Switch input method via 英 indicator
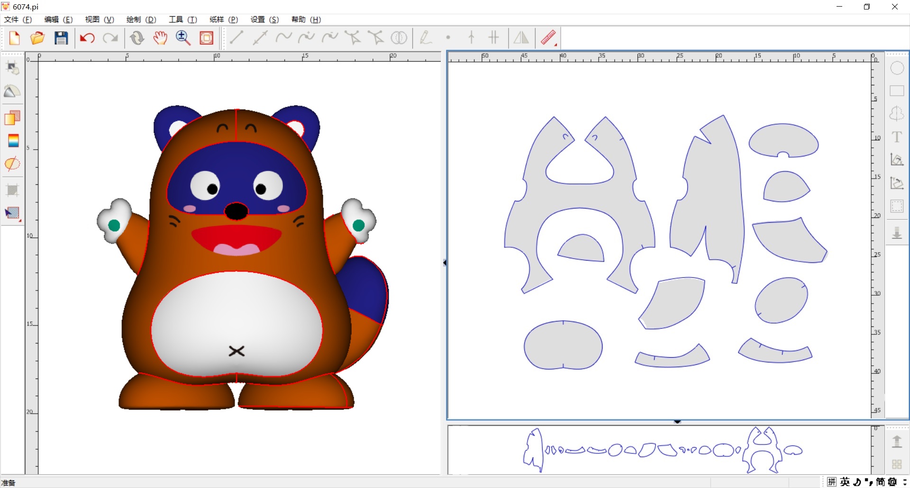 click(x=845, y=482)
